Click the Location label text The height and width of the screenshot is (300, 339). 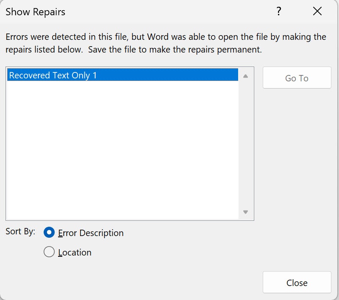75,253
